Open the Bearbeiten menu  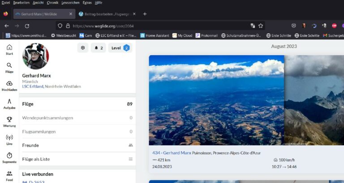click(21, 3)
